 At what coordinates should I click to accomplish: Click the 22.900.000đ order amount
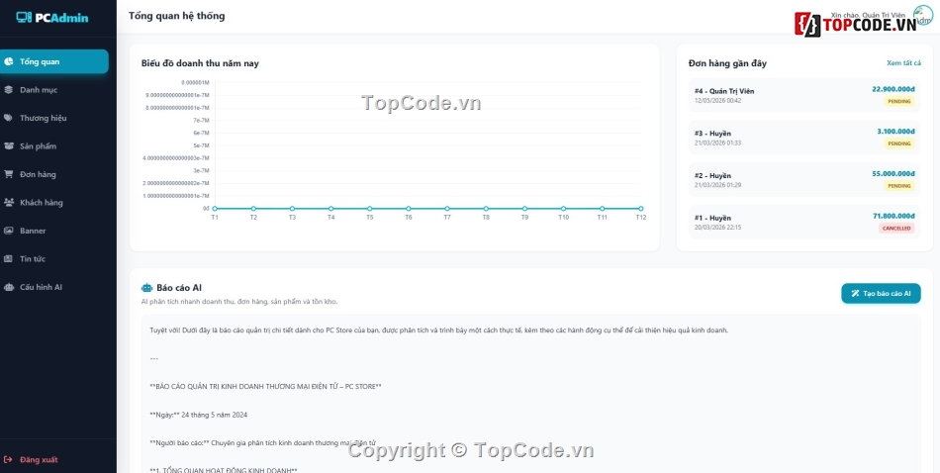click(893, 89)
